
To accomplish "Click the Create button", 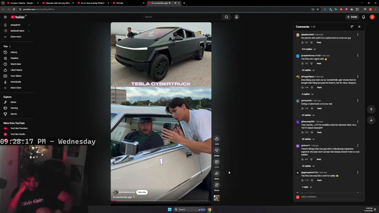I will click(x=352, y=17).
